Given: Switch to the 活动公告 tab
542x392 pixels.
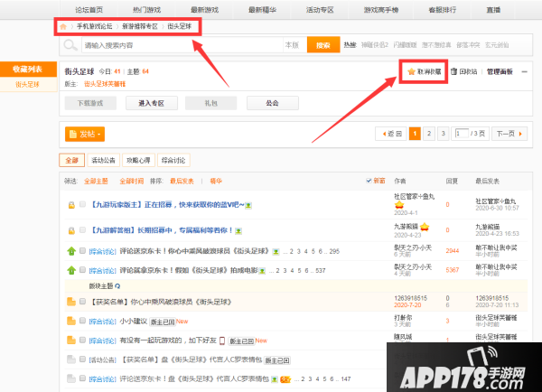Looking at the screenshot, I should pyautogui.click(x=104, y=160).
